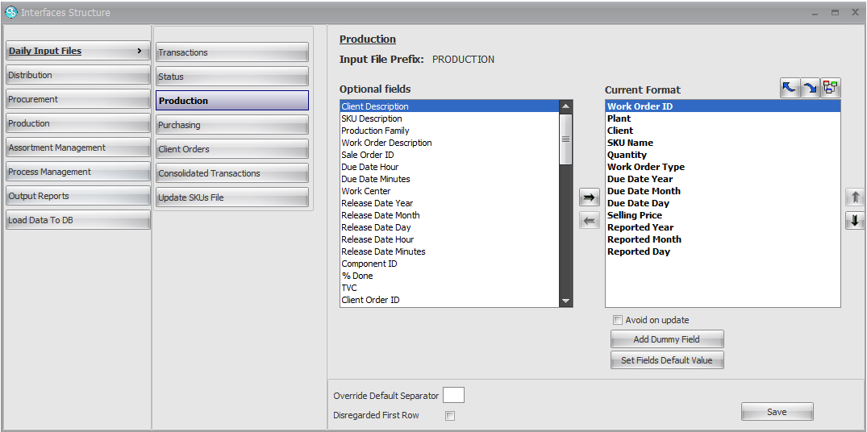Click the Override Default Separator input box
The width and height of the screenshot is (867, 432).
[453, 395]
